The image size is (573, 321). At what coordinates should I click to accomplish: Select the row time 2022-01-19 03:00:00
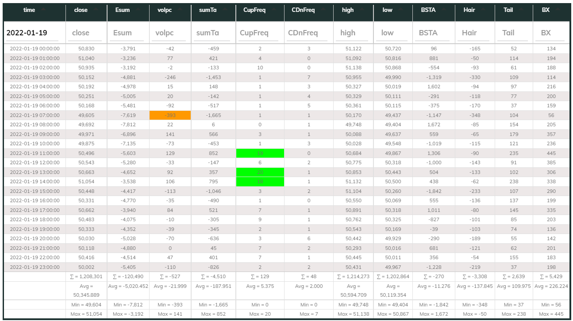point(35,77)
